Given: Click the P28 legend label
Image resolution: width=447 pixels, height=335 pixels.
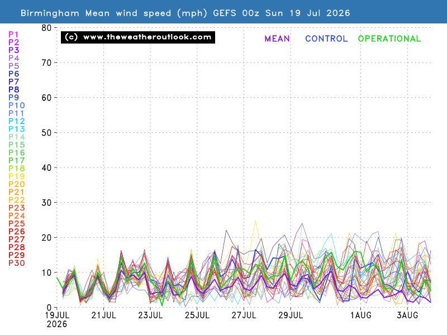Looking at the screenshot, I should pyautogui.click(x=17, y=247).
